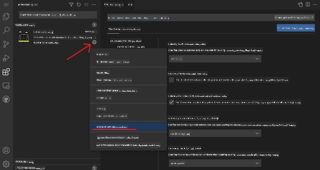Tick the unchecked checkbox in settings
Viewport: 320px width, 170px height.
[172, 80]
